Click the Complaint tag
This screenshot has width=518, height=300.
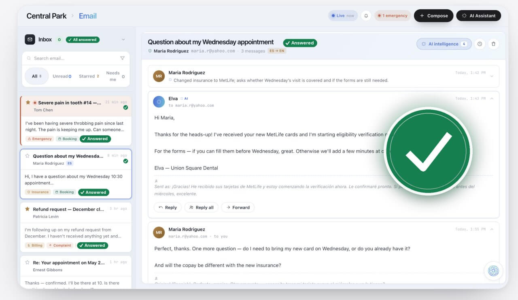tap(60, 245)
